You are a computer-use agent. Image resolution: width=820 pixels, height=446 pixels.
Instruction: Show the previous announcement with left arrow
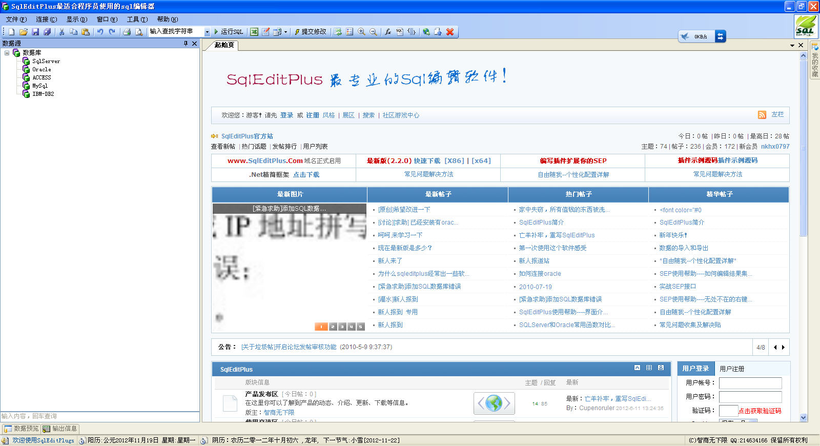pos(775,347)
